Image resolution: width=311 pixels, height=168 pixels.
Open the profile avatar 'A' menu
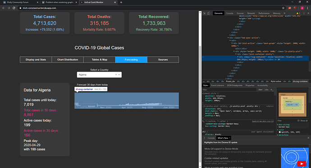(x=302, y=8)
